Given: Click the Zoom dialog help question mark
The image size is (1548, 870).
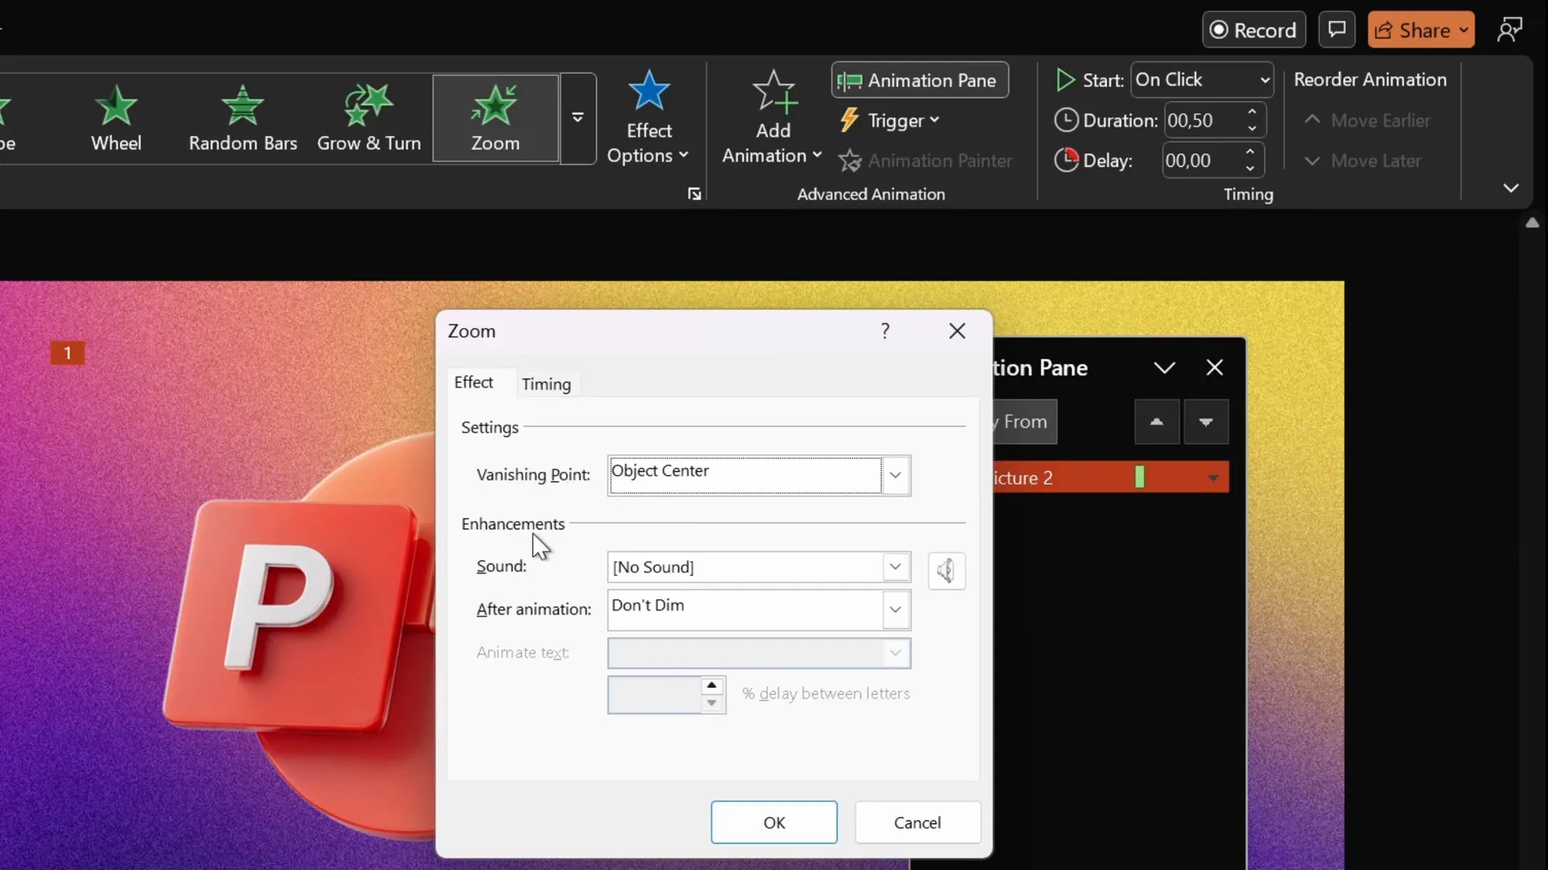Looking at the screenshot, I should tap(885, 331).
